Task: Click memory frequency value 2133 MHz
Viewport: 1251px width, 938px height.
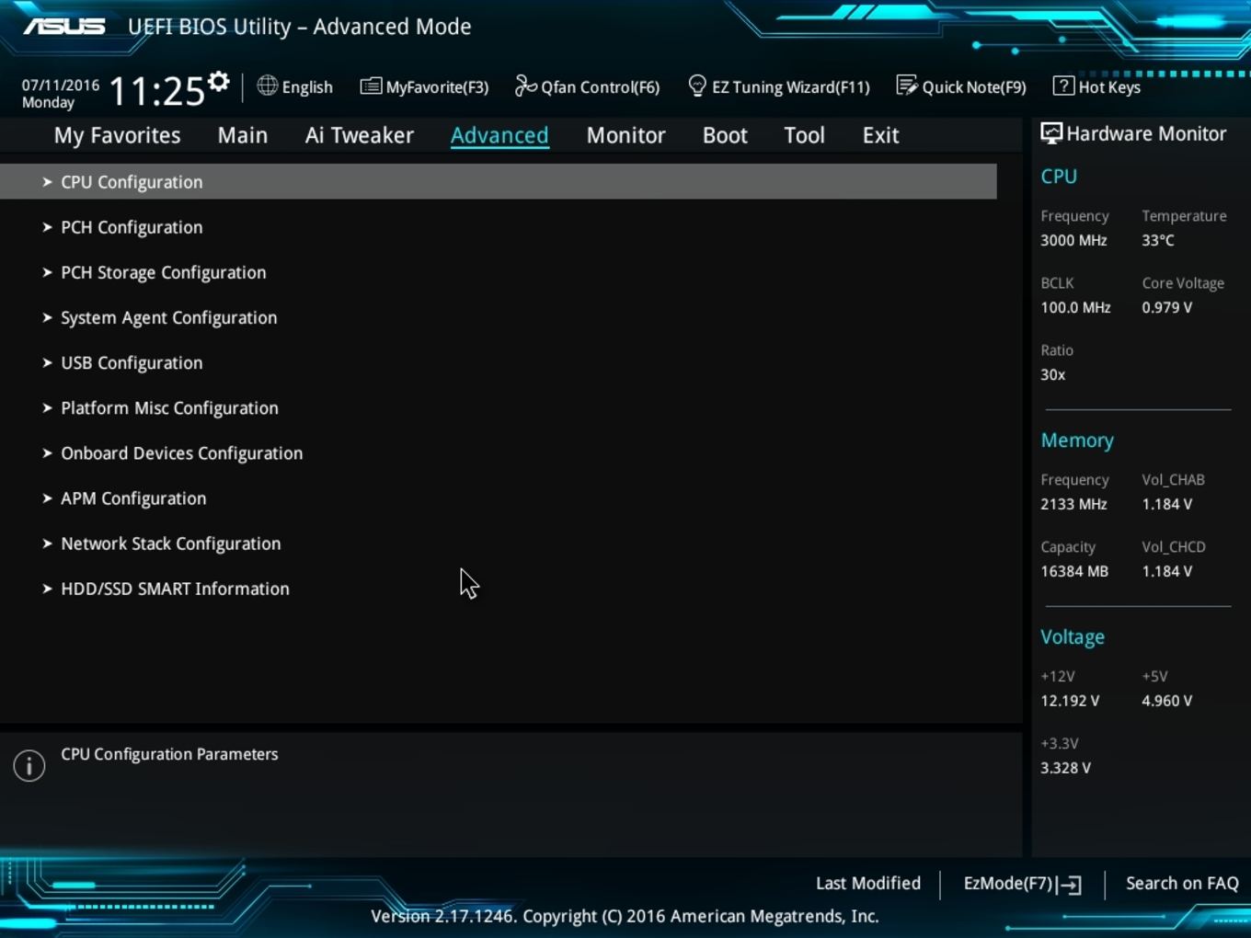Action: tap(1073, 504)
